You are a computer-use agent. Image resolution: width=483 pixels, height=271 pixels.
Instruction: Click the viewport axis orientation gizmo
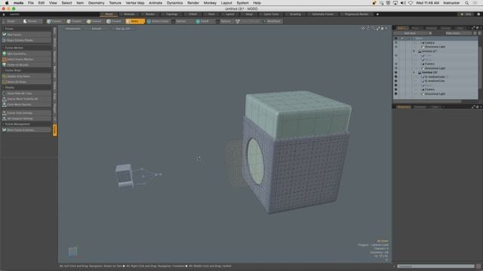point(72,251)
